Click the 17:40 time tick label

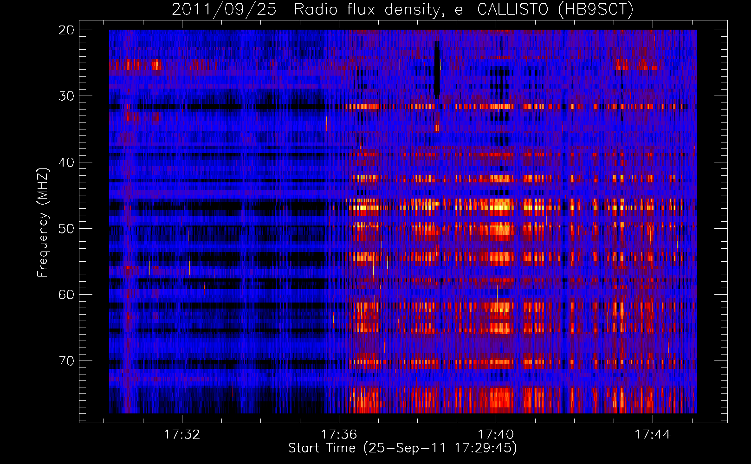tap(496, 434)
